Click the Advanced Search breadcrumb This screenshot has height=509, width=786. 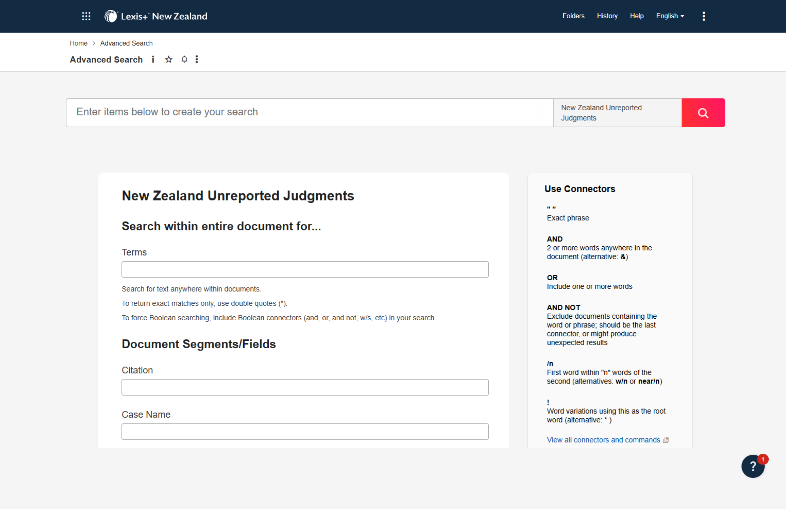click(x=126, y=43)
